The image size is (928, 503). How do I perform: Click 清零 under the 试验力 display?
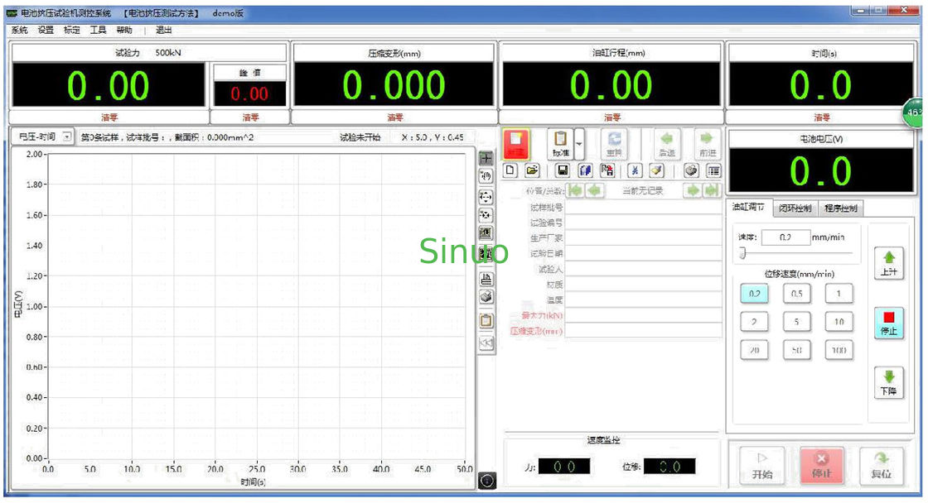(x=109, y=117)
